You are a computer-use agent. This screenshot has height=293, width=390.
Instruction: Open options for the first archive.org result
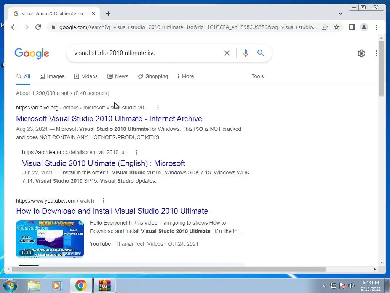[x=158, y=108]
